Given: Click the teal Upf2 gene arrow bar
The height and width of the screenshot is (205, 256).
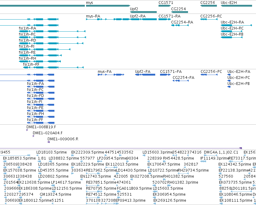Looking at the screenshot, I should click(x=143, y=12).
